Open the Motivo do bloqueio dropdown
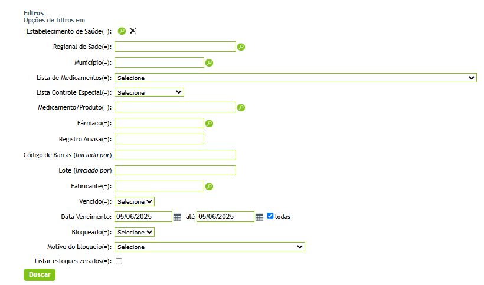Viewport: 484px width, 285px height. coord(210,247)
